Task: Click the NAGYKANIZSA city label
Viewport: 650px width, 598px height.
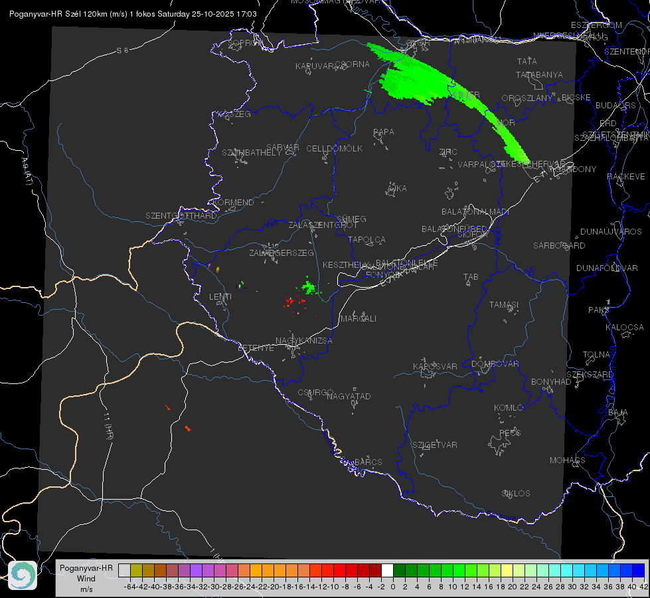Action: (x=304, y=341)
